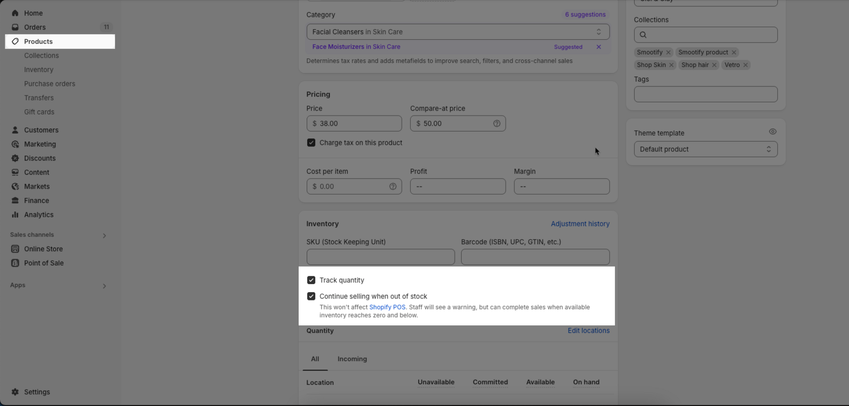Expand the Sales channels section

(104, 235)
